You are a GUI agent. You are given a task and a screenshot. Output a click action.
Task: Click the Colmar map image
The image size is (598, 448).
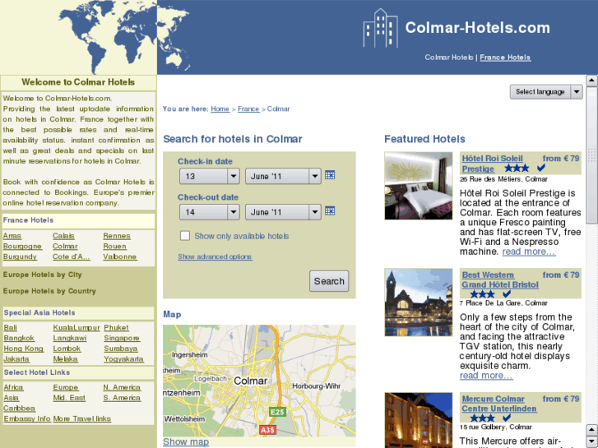259,381
